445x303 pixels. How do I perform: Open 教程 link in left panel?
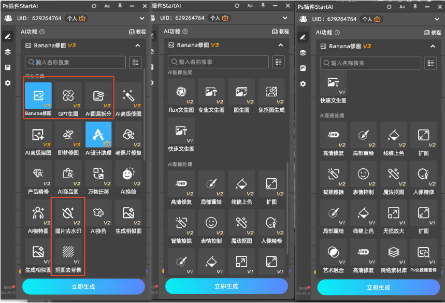point(137,32)
